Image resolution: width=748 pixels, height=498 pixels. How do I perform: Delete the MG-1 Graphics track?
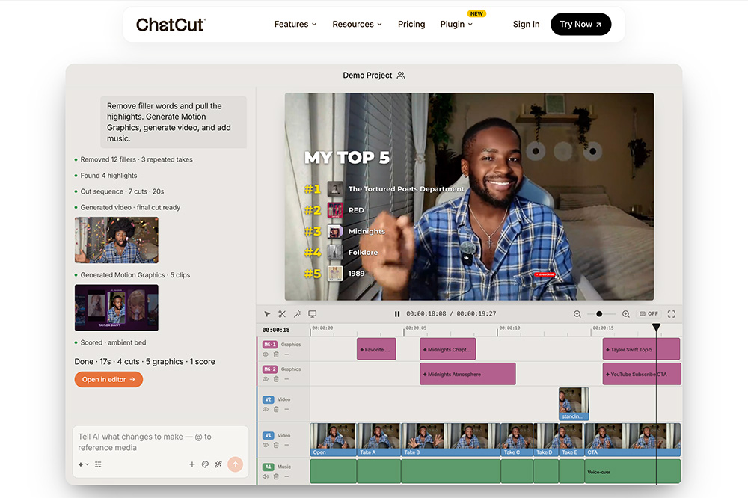click(276, 354)
